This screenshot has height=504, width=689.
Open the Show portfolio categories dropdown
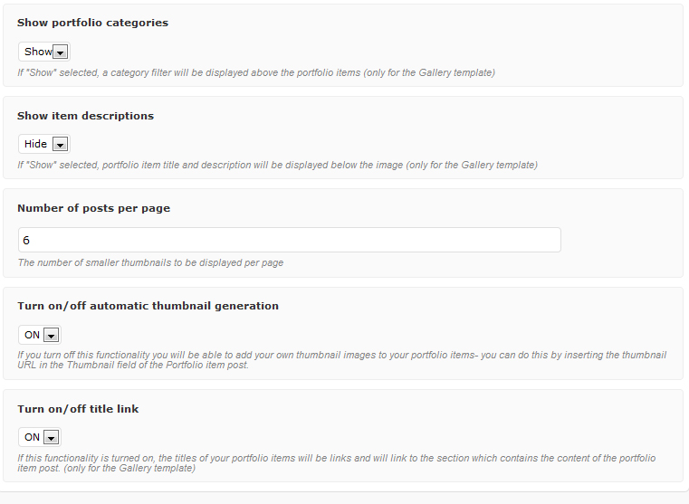point(37,52)
